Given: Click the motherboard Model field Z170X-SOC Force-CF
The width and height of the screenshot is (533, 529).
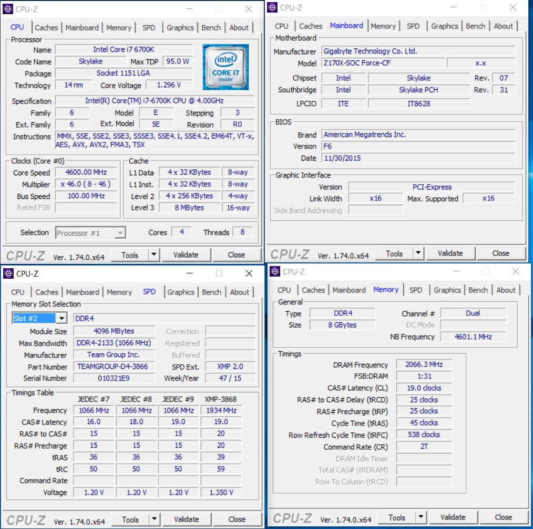Looking at the screenshot, I should tap(383, 63).
